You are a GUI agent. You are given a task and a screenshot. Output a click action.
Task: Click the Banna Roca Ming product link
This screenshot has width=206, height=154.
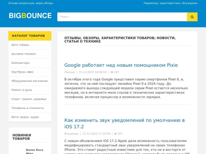pyautogui.click(x=34, y=151)
